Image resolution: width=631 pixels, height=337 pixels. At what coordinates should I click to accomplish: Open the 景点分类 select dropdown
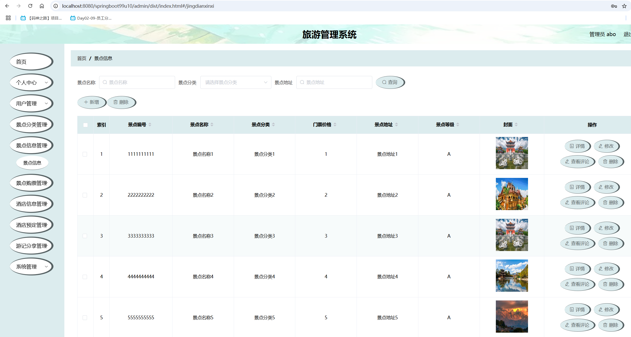click(236, 82)
